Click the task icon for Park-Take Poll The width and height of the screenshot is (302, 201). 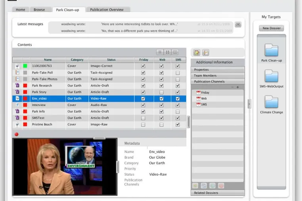click(x=17, y=72)
